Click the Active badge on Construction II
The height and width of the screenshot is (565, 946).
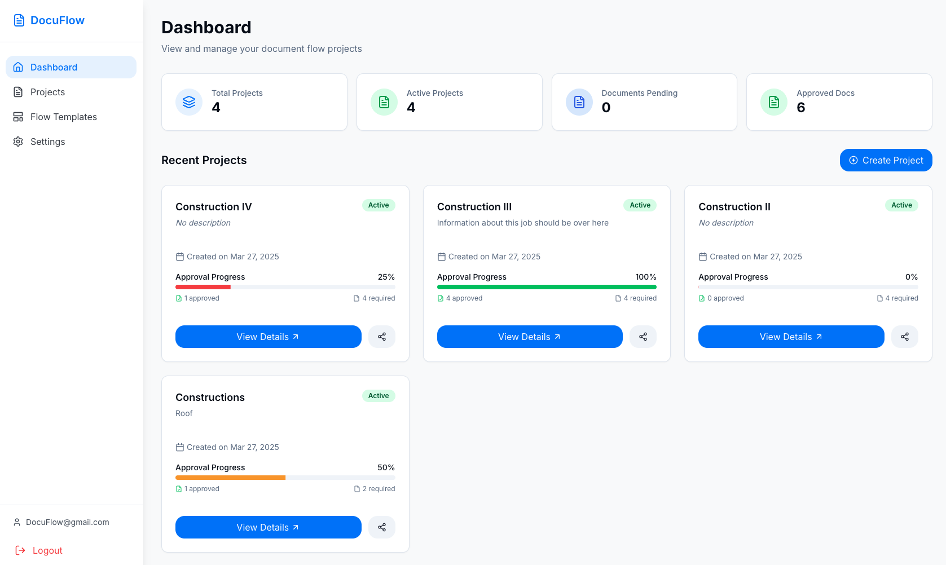[901, 205]
